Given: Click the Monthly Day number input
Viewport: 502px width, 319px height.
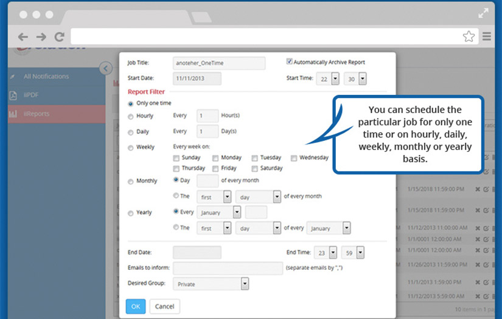Looking at the screenshot, I should click(207, 181).
